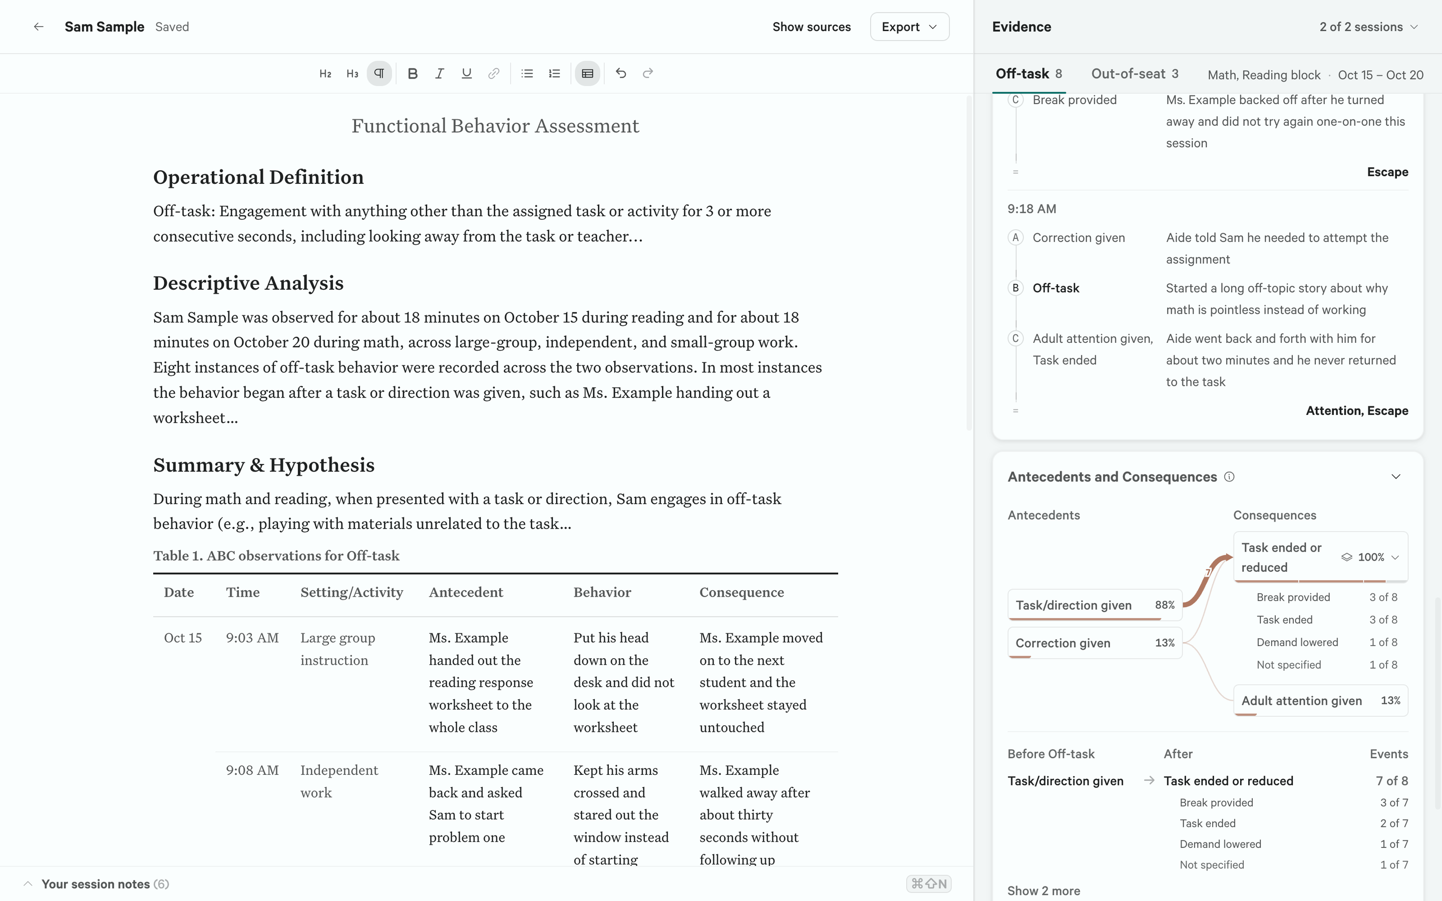
Task: Click the 9:03 AM table cell
Action: (252, 638)
